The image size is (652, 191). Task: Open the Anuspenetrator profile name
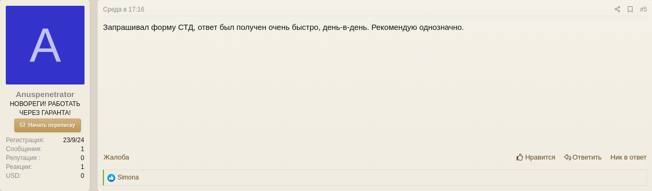(45, 94)
